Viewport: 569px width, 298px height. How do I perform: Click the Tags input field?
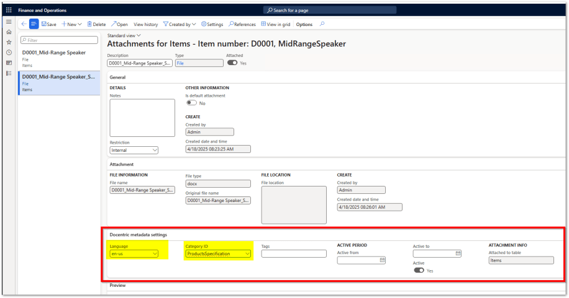tap(294, 253)
